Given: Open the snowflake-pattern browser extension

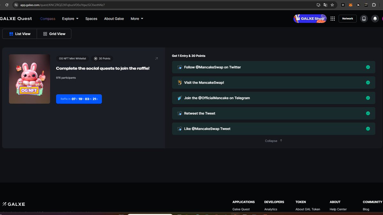Looking at the screenshot, I should (343, 5).
